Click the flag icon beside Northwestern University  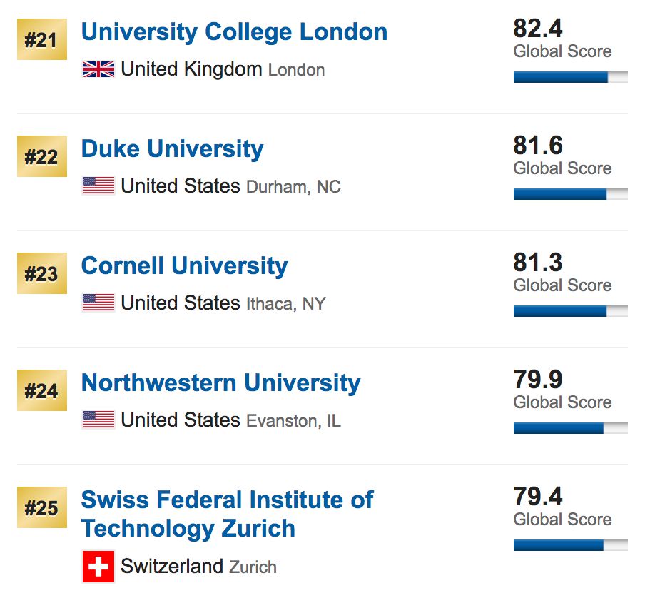pos(98,420)
